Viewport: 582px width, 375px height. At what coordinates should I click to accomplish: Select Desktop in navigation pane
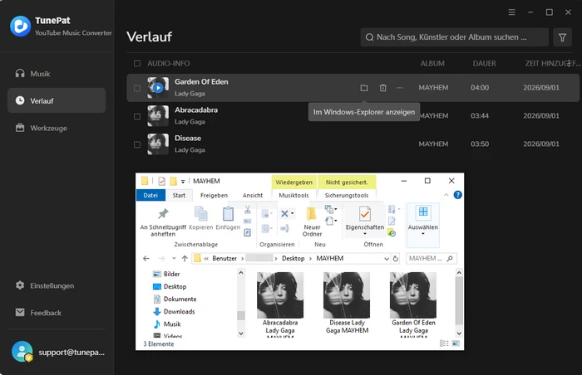point(170,286)
